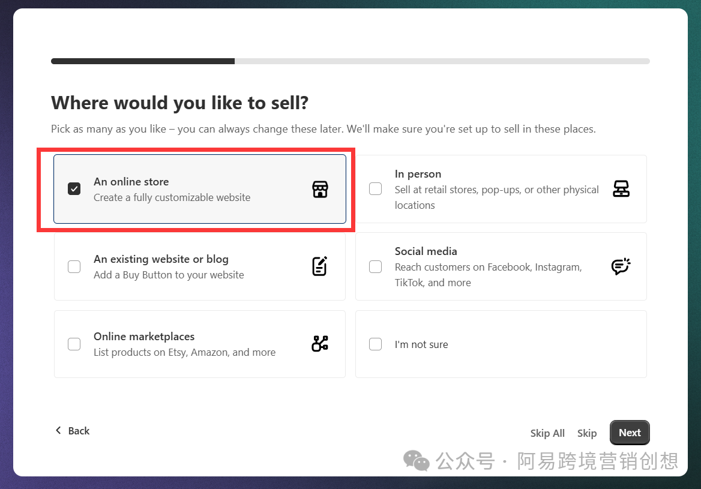Click the chat bubble Social media icon
Image resolution: width=701 pixels, height=489 pixels.
621,266
